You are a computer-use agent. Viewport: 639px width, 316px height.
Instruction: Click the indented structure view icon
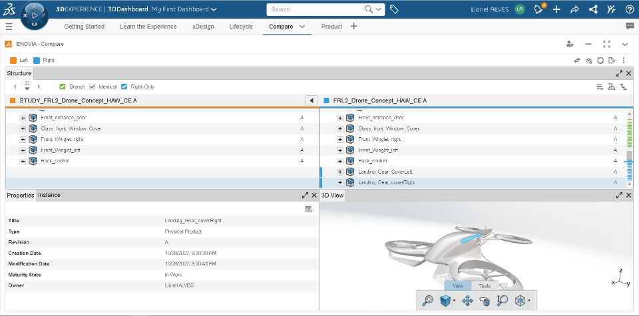(x=623, y=86)
